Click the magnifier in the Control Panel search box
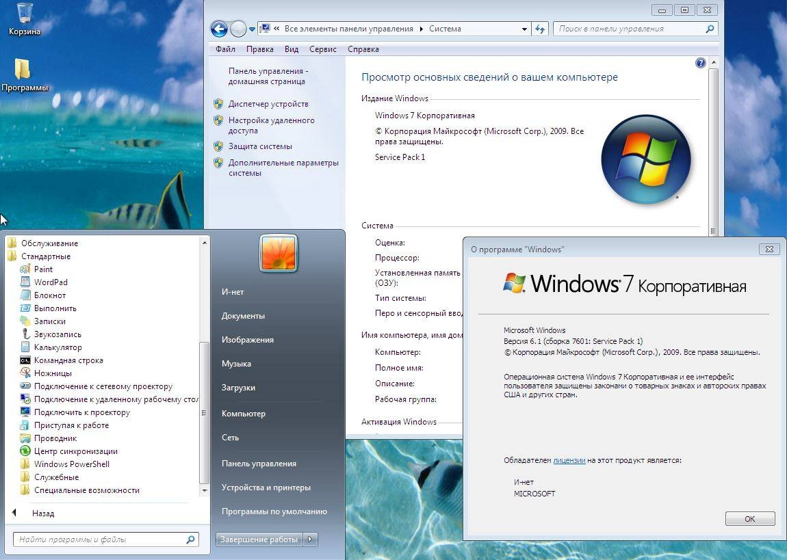The width and height of the screenshot is (787, 560). 710,29
